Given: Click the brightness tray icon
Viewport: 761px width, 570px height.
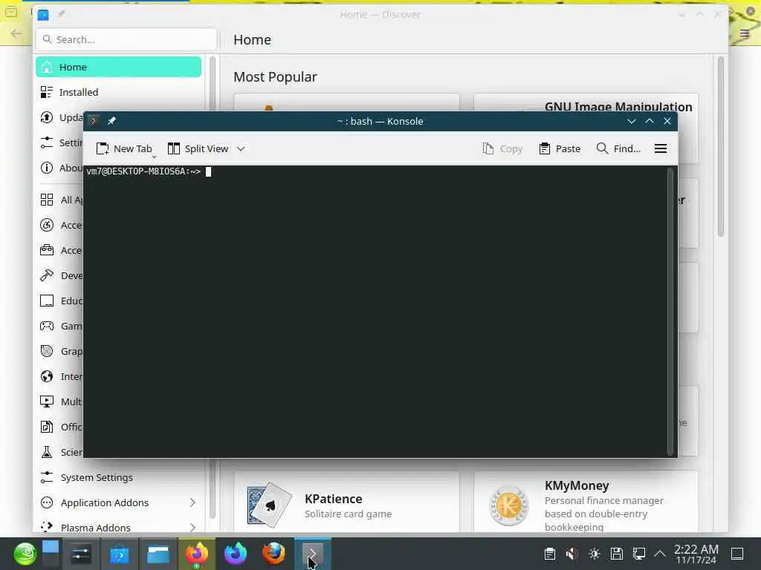Looking at the screenshot, I should [595, 554].
